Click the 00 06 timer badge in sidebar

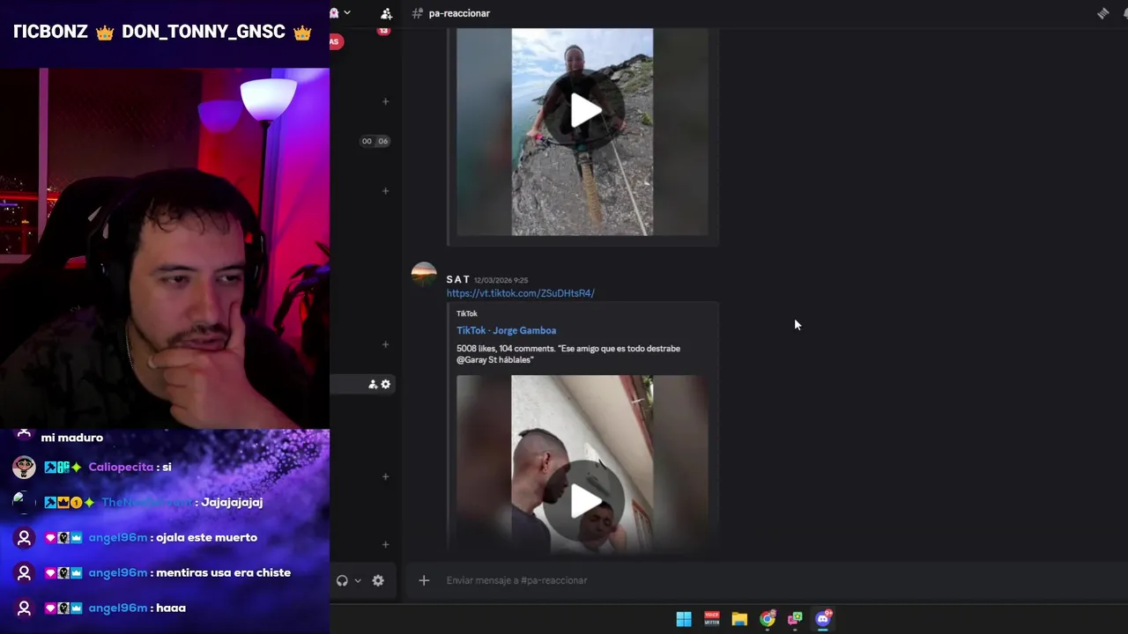(375, 141)
